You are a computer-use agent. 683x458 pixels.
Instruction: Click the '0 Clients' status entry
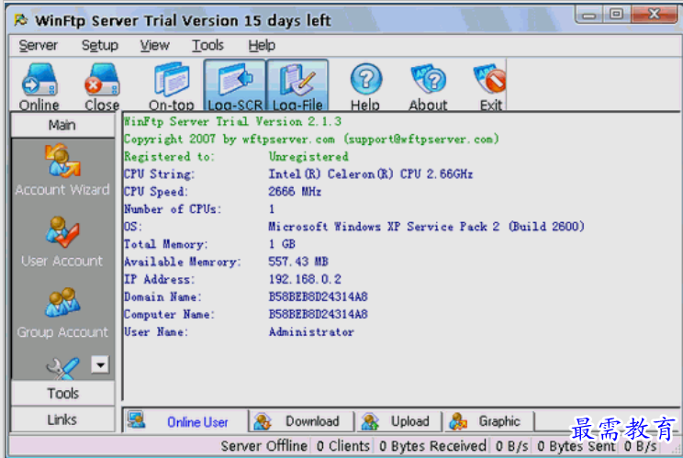343,446
